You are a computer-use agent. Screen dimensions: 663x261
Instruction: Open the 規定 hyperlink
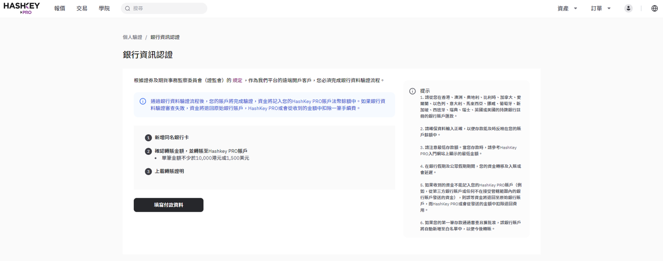pyautogui.click(x=237, y=81)
